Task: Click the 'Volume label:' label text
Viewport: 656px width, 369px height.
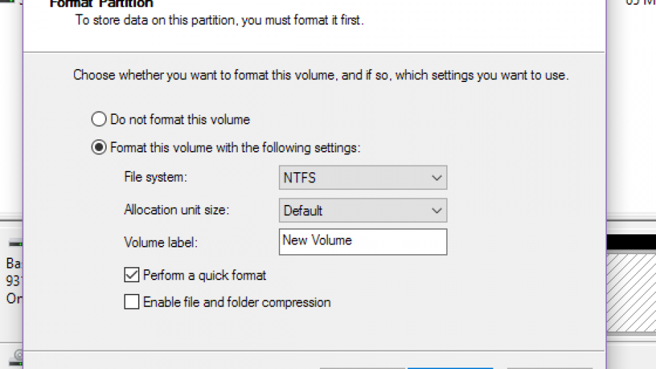Action: click(161, 242)
